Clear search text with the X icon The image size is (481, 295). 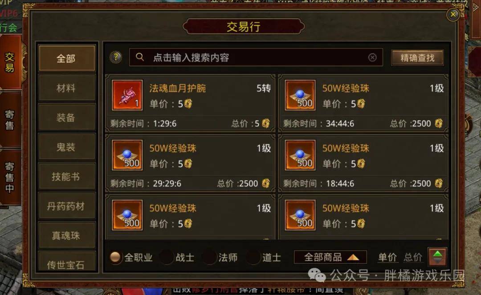tap(372, 57)
